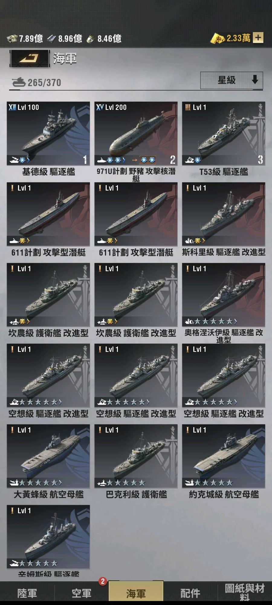The image size is (272, 605).
Task: Open the 圖紙與材料 tab
Action: (x=245, y=592)
